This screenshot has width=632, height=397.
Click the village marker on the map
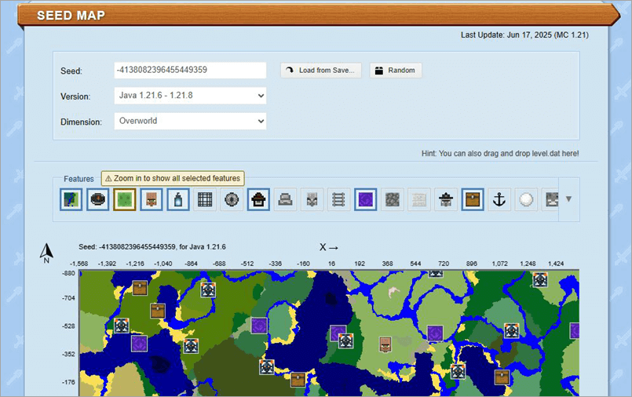point(385,343)
